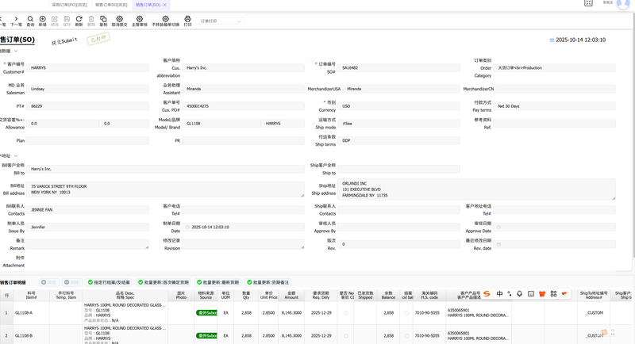Open the 订单打印 print template dropdown

(x=221, y=21)
